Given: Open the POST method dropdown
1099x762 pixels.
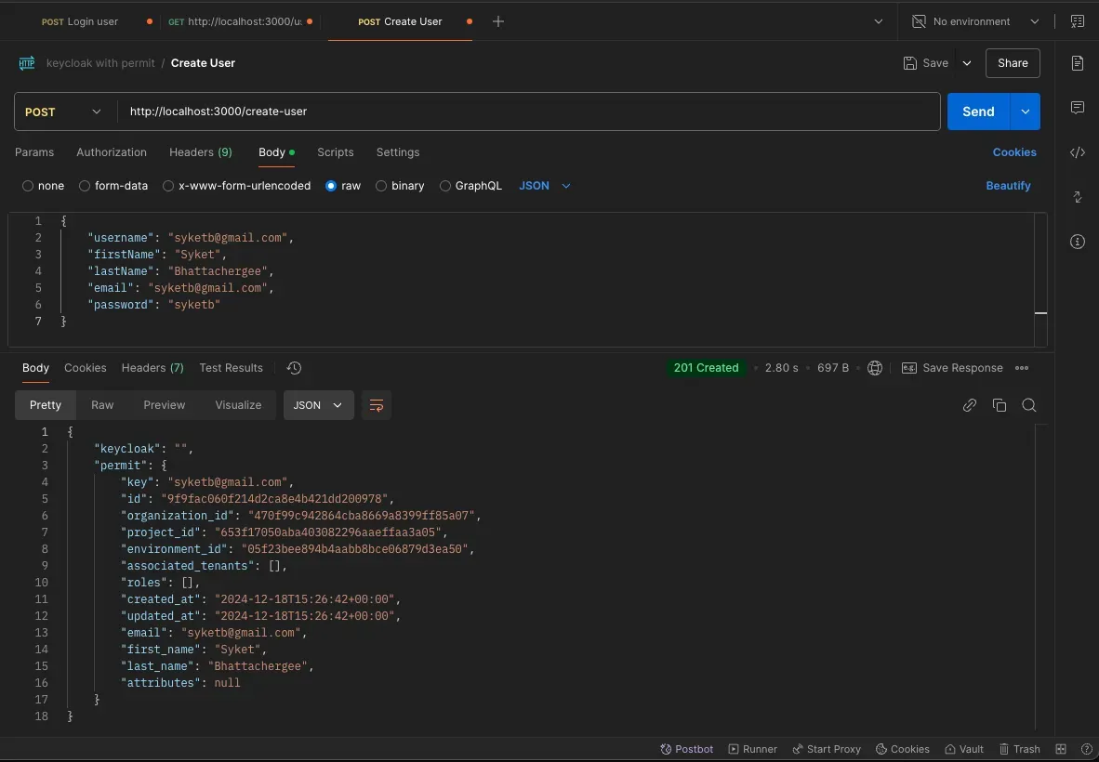Looking at the screenshot, I should click(x=63, y=112).
